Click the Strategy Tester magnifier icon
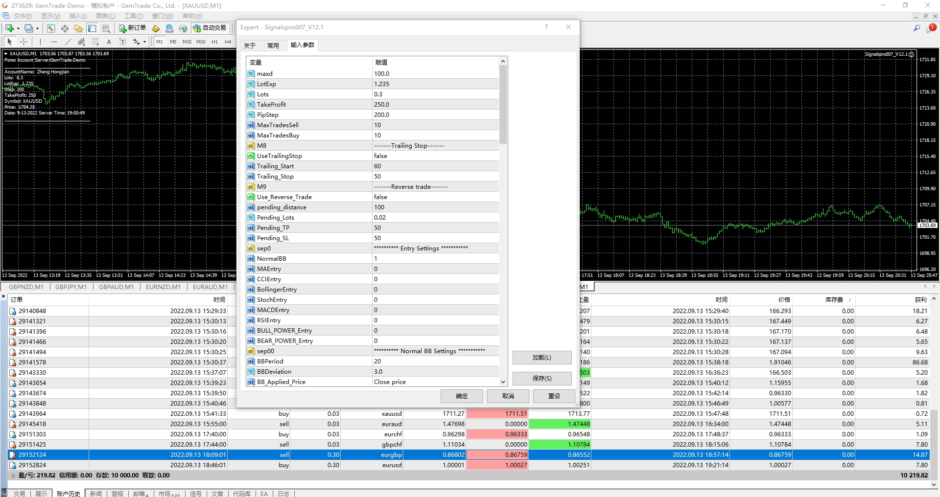 point(106,28)
